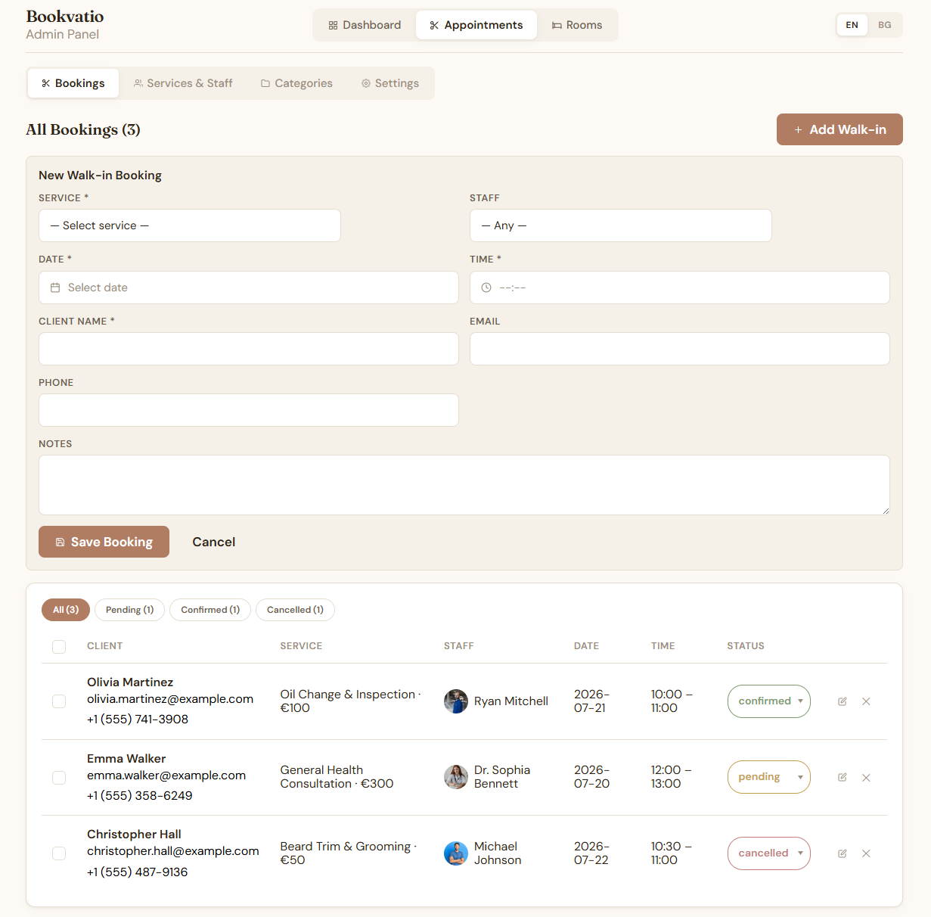Click the Select date input field
Image resolution: width=931 pixels, height=917 pixels.
249,288
